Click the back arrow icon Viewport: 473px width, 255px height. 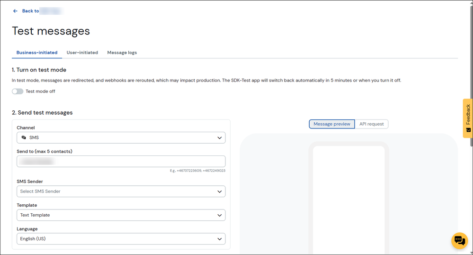click(15, 11)
